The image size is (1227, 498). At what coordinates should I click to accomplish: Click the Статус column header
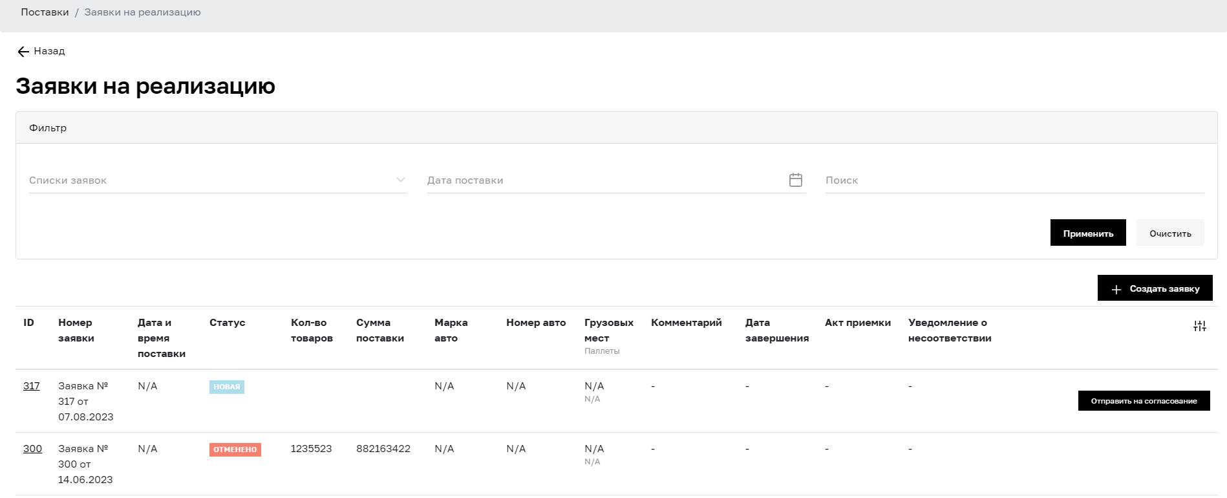[x=228, y=323]
